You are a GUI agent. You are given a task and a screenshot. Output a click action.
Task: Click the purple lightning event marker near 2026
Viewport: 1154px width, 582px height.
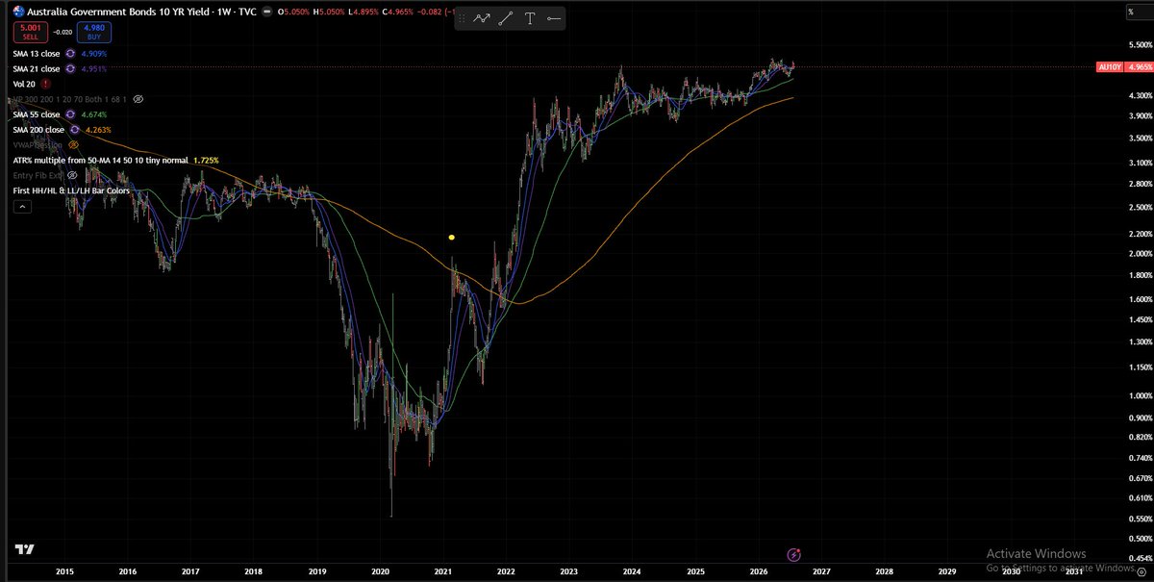[794, 555]
